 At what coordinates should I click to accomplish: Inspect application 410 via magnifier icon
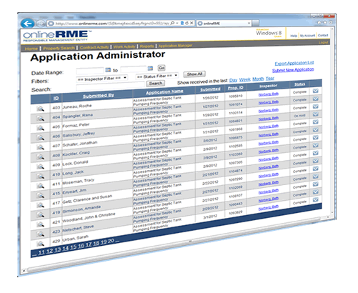click(41, 176)
